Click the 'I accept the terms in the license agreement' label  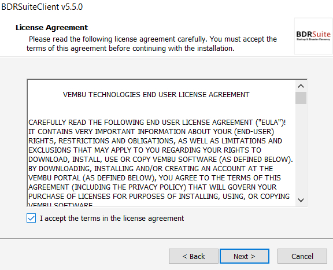112,218
